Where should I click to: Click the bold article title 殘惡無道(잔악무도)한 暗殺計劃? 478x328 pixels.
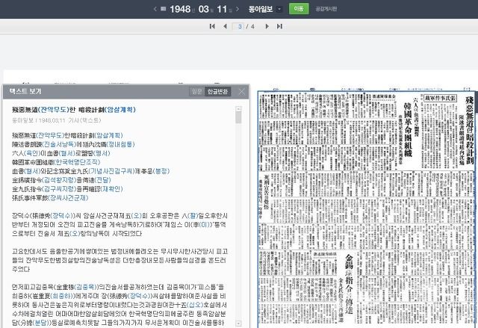tap(74, 110)
